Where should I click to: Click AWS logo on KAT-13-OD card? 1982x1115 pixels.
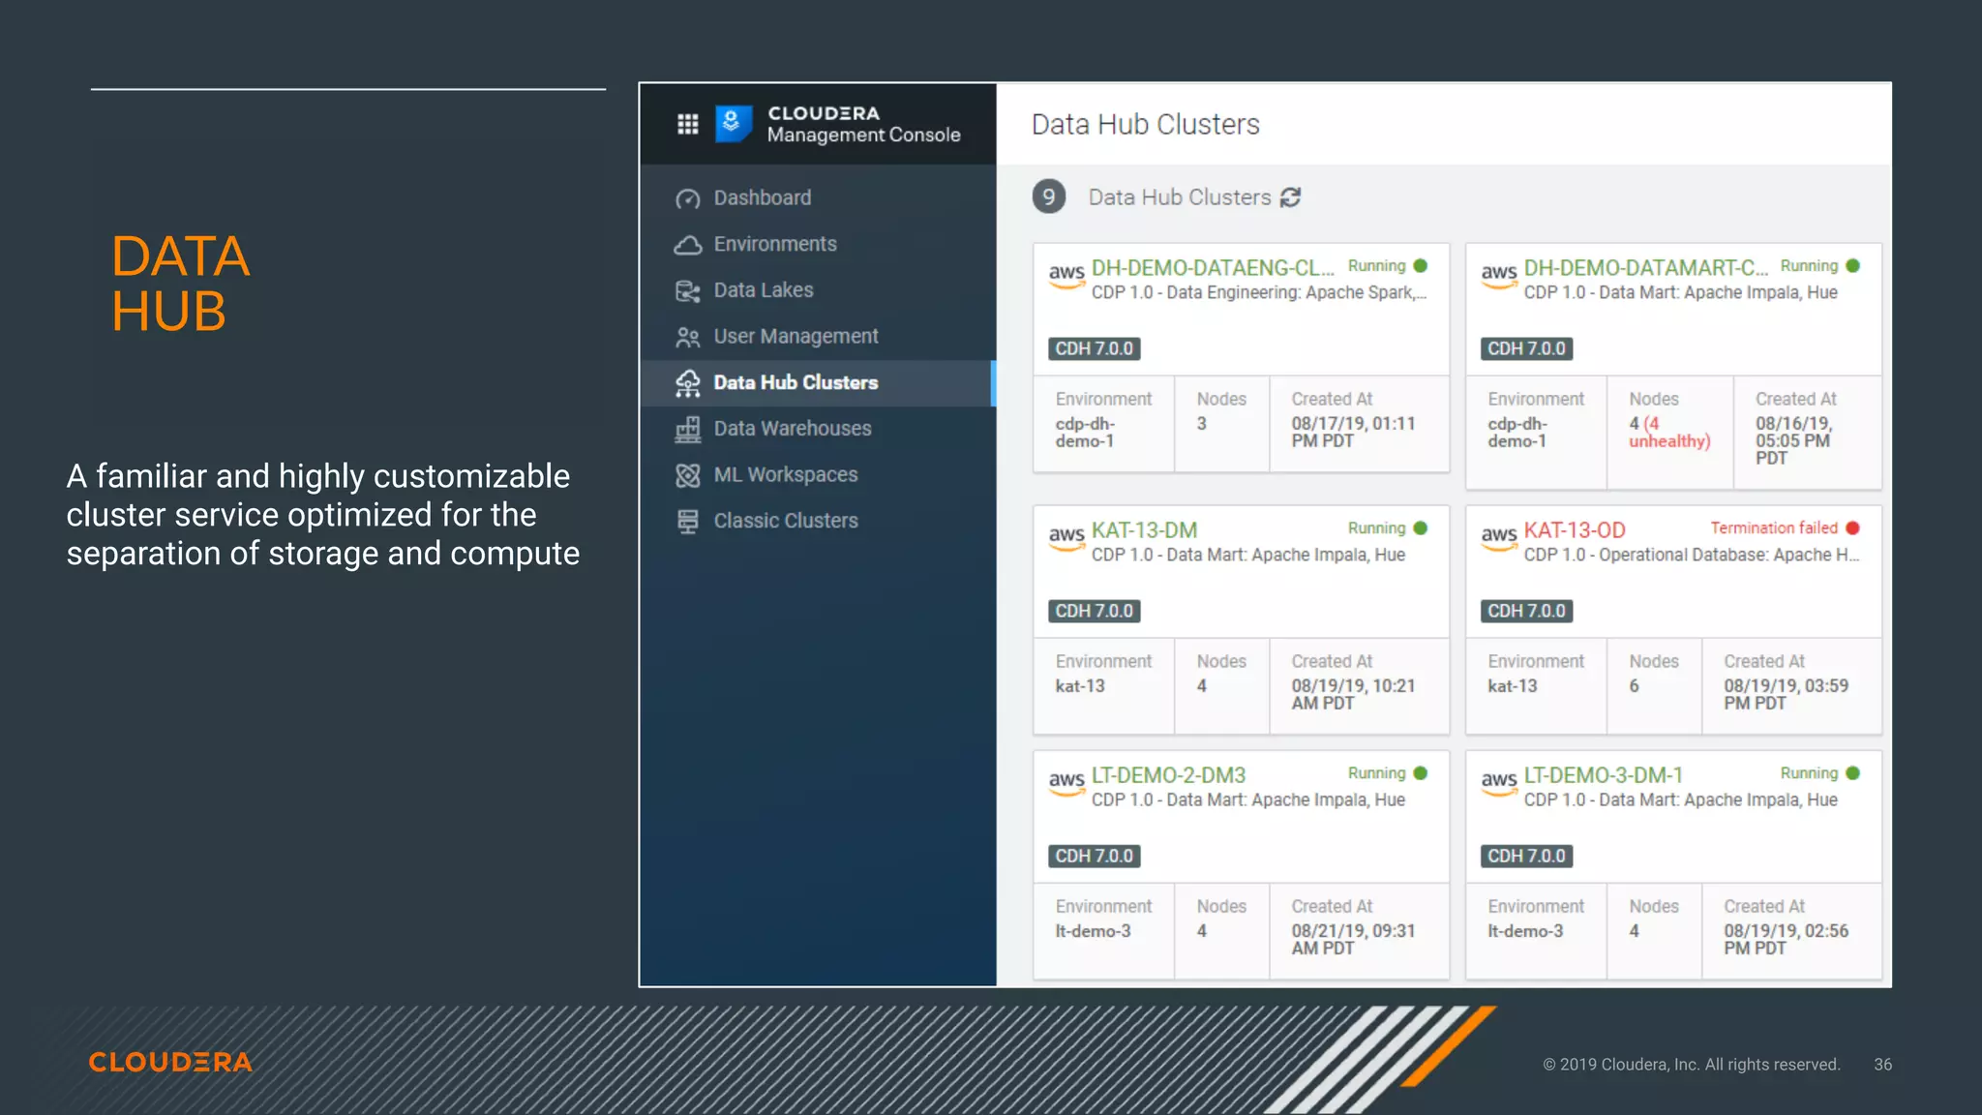1499,537
